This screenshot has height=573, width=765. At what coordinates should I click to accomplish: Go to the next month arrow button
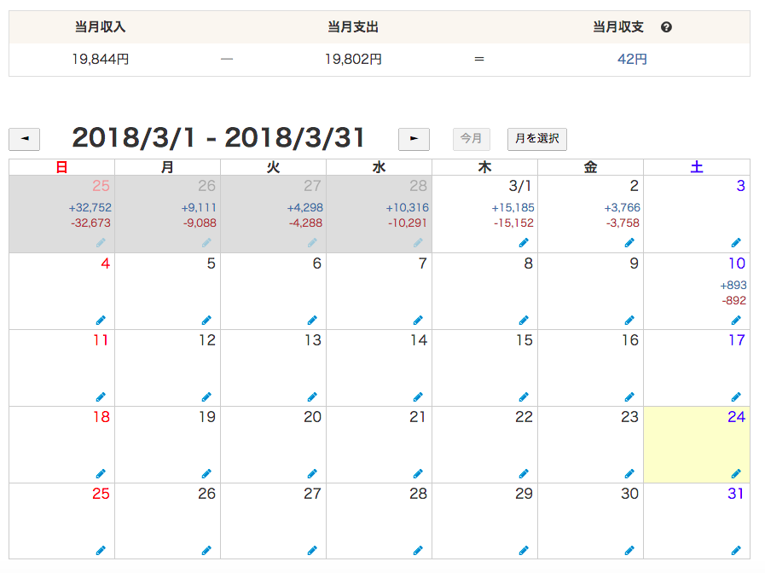pyautogui.click(x=414, y=139)
